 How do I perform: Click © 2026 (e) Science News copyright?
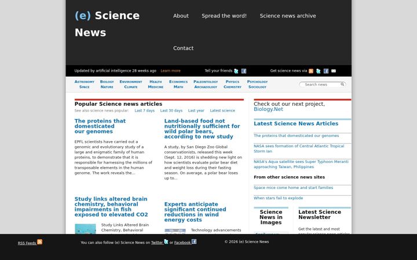(247, 242)
